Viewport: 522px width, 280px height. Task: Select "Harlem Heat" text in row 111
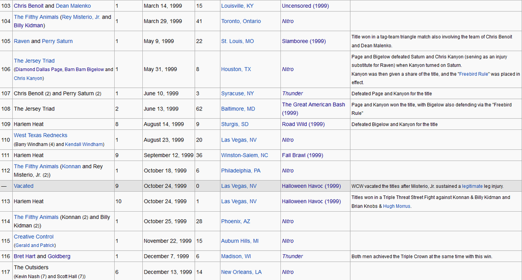click(29, 156)
